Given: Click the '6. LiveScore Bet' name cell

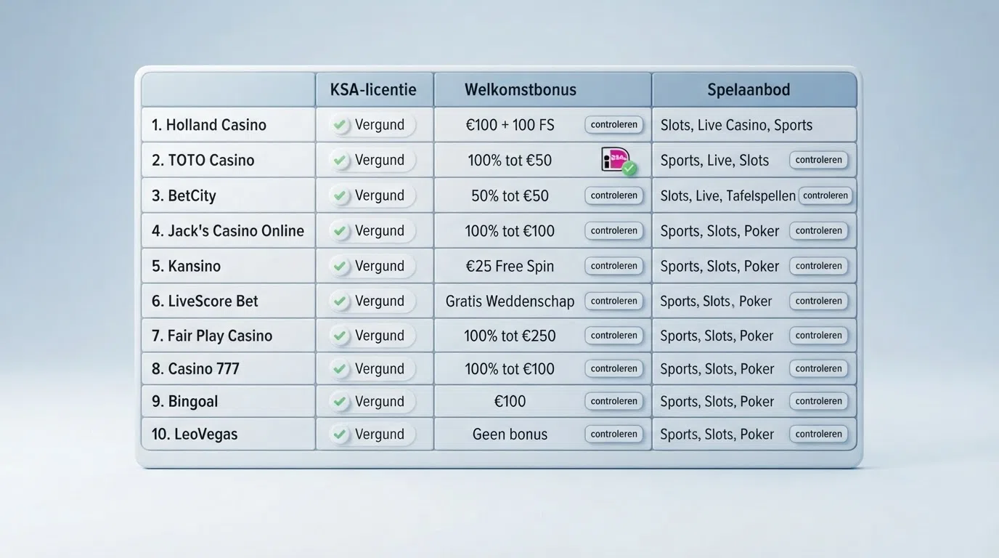Looking at the screenshot, I should tap(228, 301).
